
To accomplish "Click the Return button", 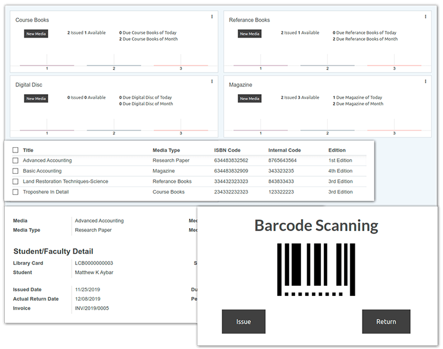I will point(386,322).
